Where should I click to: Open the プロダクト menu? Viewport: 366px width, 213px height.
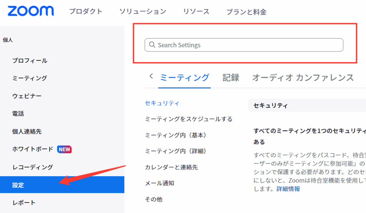tap(86, 11)
